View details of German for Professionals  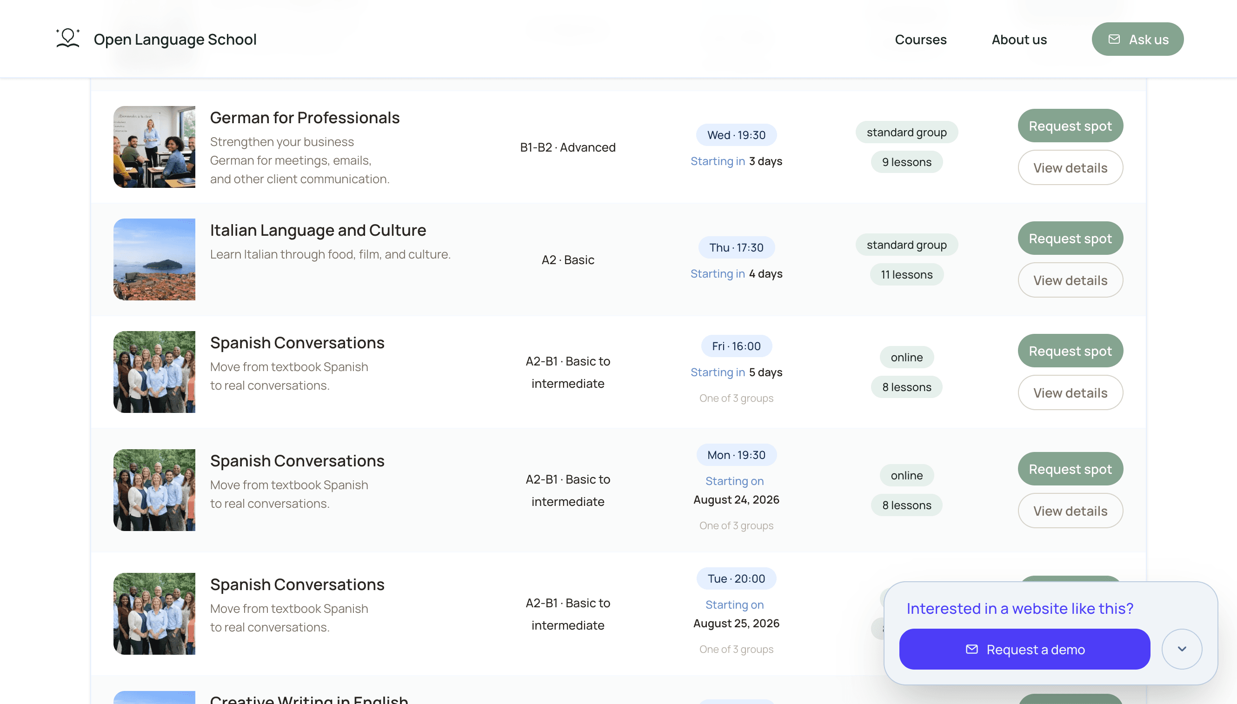1070,167
